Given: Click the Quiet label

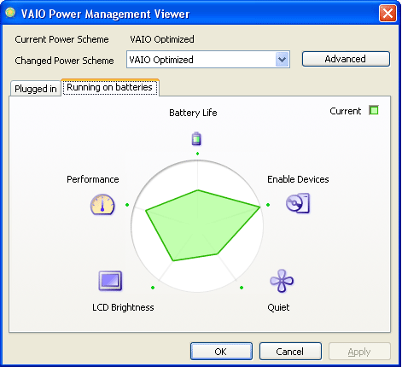Looking at the screenshot, I should [x=278, y=307].
